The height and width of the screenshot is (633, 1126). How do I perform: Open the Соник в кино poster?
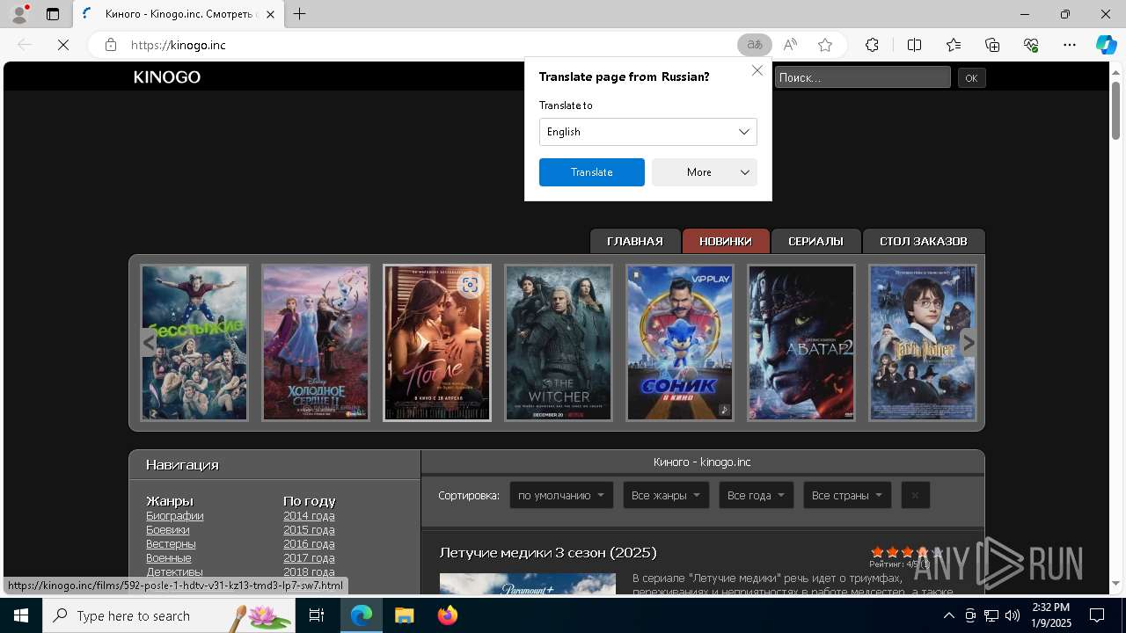680,343
